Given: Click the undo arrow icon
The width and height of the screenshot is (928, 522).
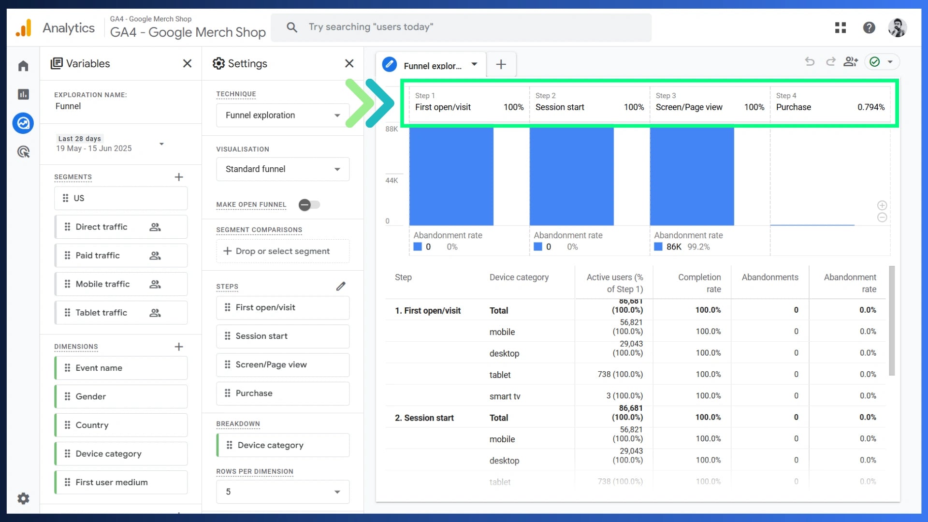Looking at the screenshot, I should (x=810, y=62).
